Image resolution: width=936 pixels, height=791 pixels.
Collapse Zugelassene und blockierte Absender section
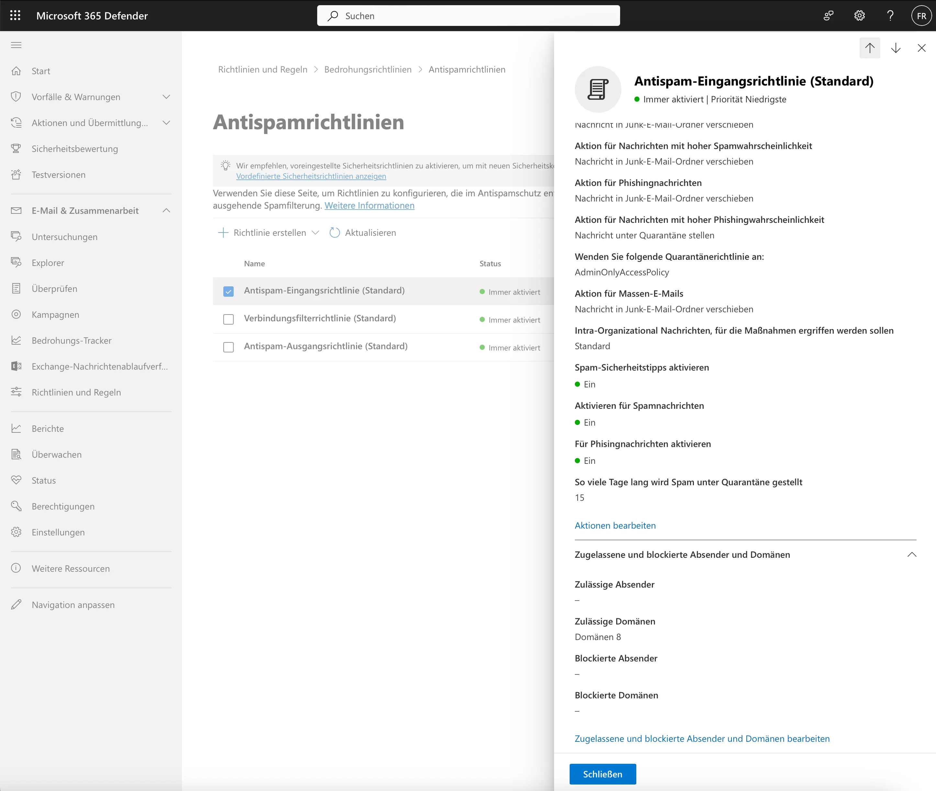tap(912, 555)
